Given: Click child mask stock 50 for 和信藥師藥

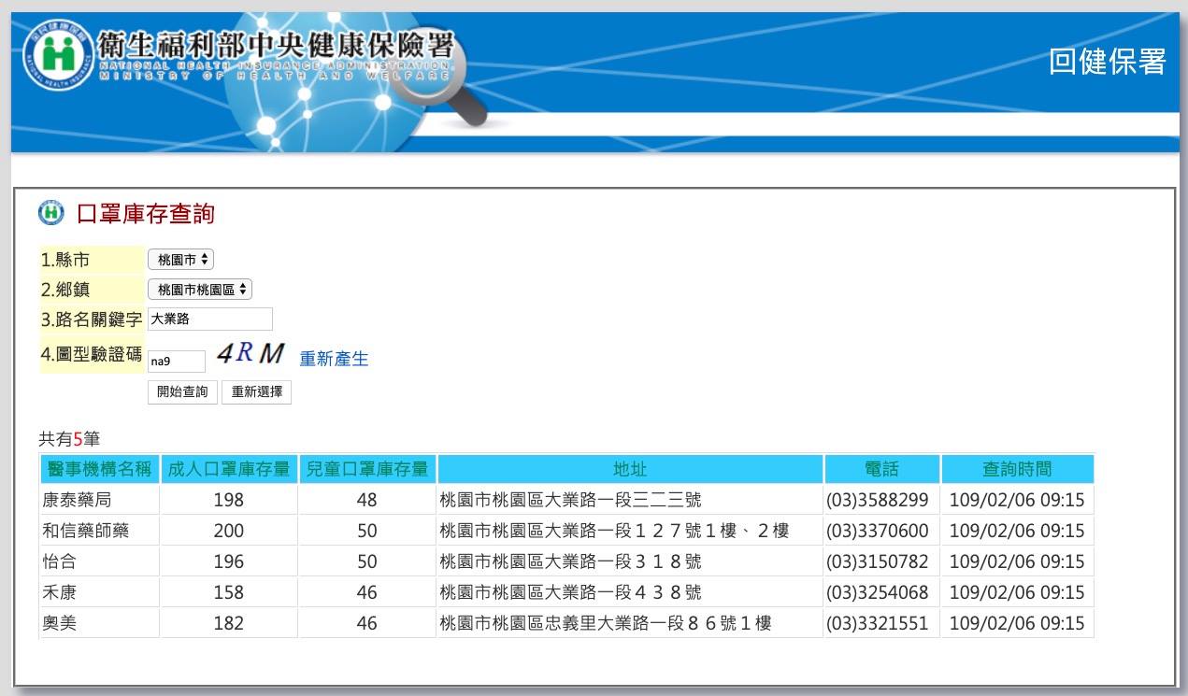Looking at the screenshot, I should tap(367, 531).
